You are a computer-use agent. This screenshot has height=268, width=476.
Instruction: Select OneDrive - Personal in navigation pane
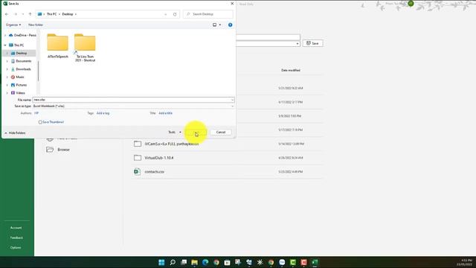point(22,35)
